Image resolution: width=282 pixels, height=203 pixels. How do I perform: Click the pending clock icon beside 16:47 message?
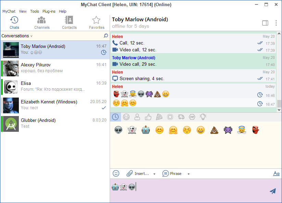pos(260,104)
